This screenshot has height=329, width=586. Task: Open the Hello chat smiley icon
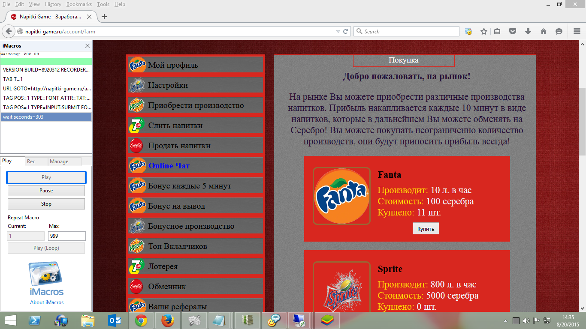559,31
